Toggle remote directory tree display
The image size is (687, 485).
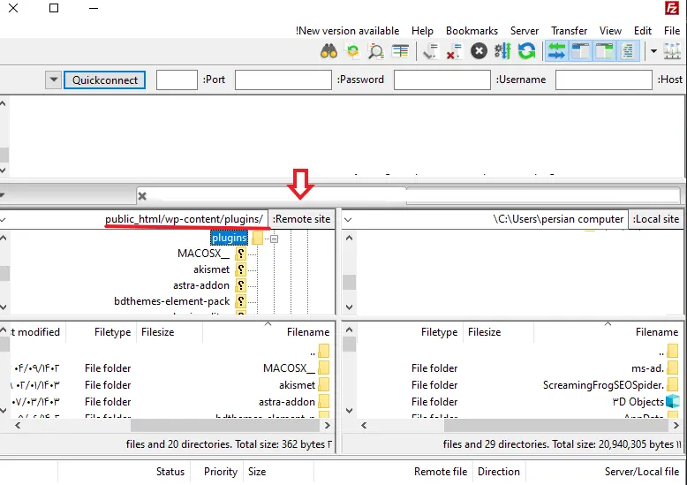tap(580, 51)
